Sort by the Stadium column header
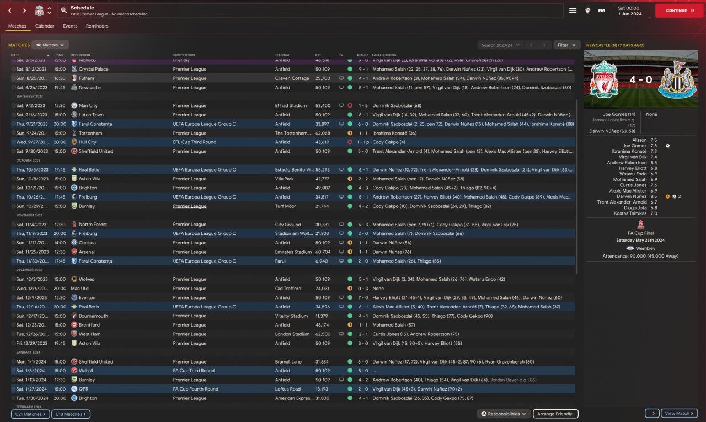Screen dimensions: 706x422 (282, 55)
